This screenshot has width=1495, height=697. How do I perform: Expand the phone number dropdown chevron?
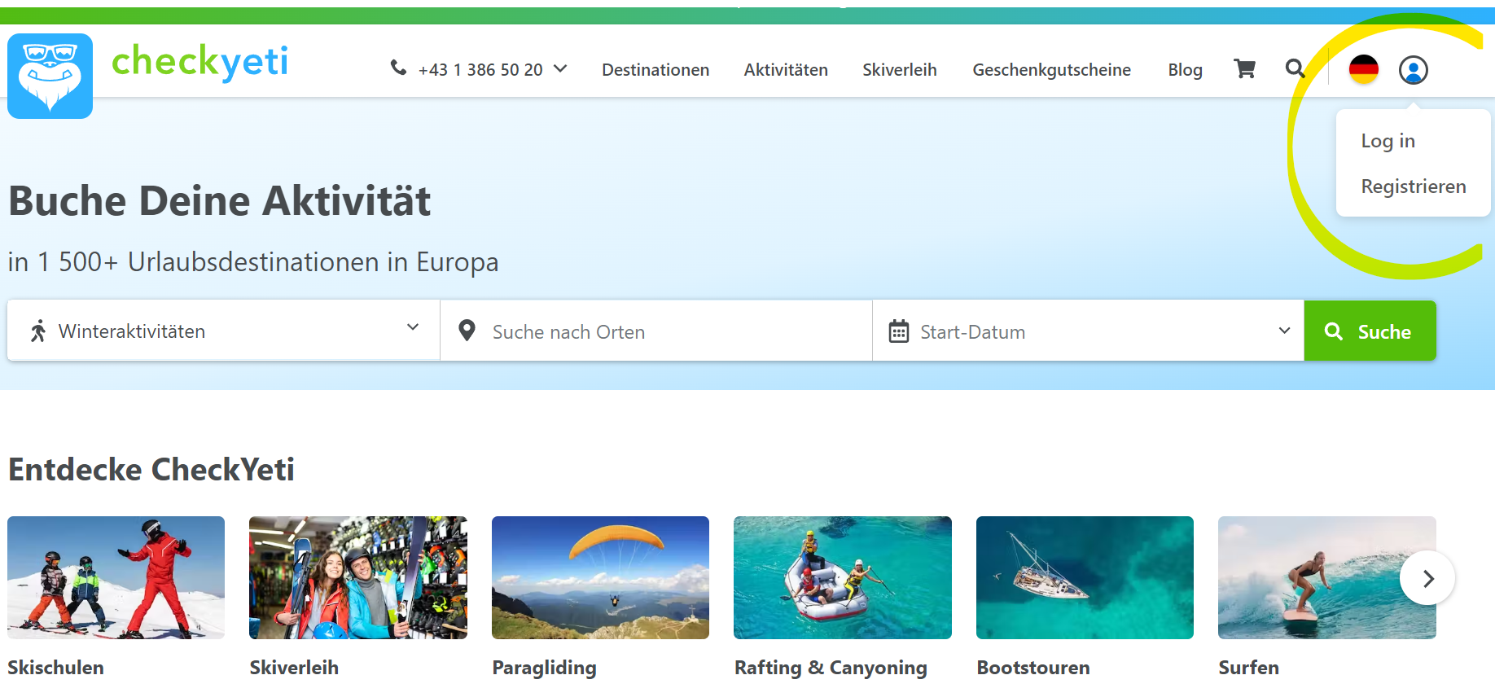(560, 69)
